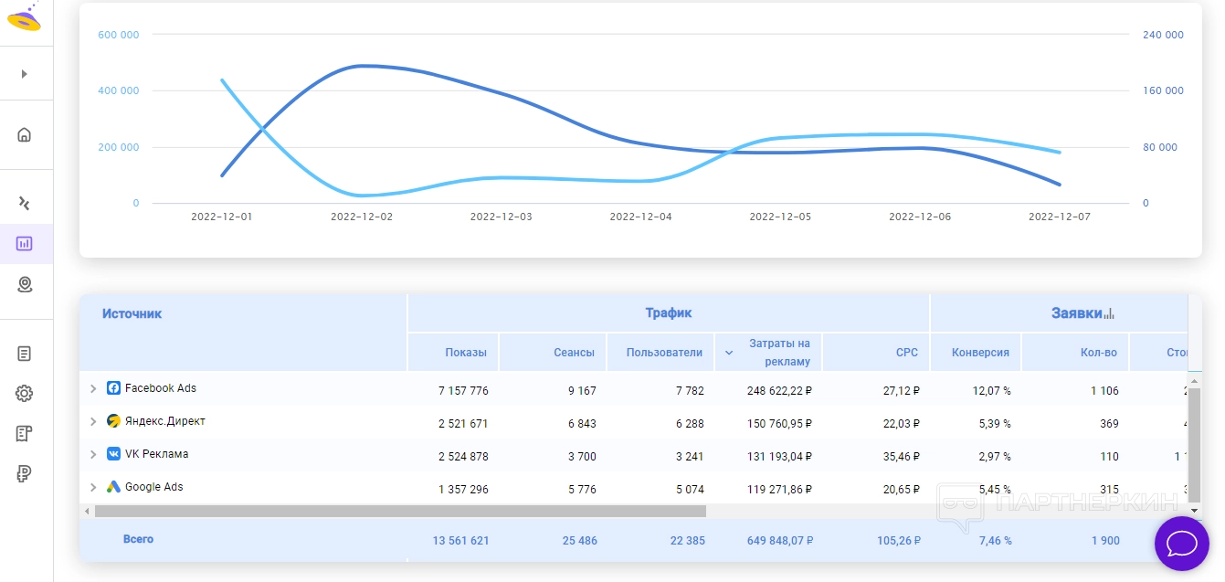Open the document list icon in sidebar
The image size is (1225, 582).
tap(25, 354)
